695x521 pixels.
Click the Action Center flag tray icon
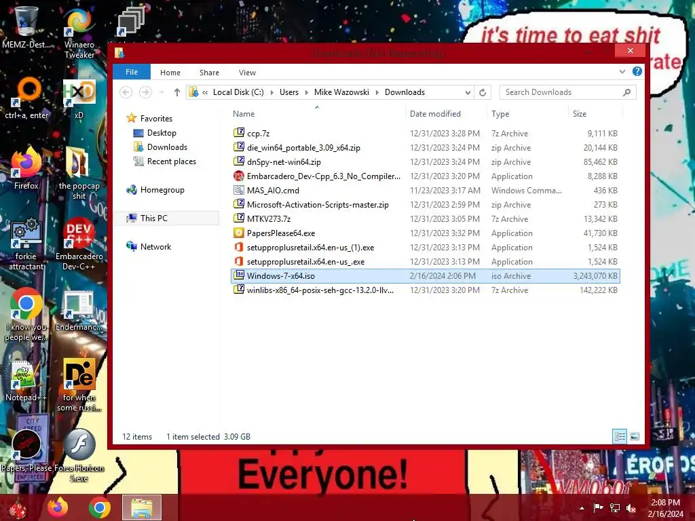(598, 507)
